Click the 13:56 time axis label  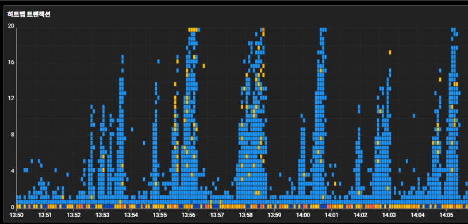point(188,215)
